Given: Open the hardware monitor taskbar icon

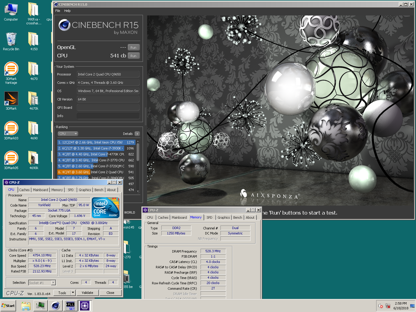Looking at the screenshot, I should coord(41,305).
